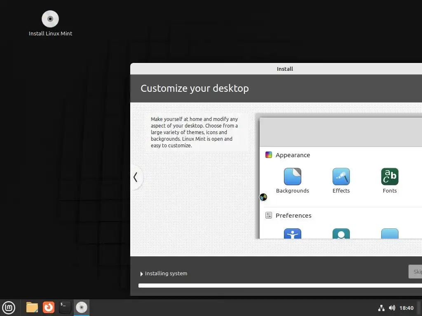
Task: Click the third blue icon under Preferences
Action: (390, 234)
